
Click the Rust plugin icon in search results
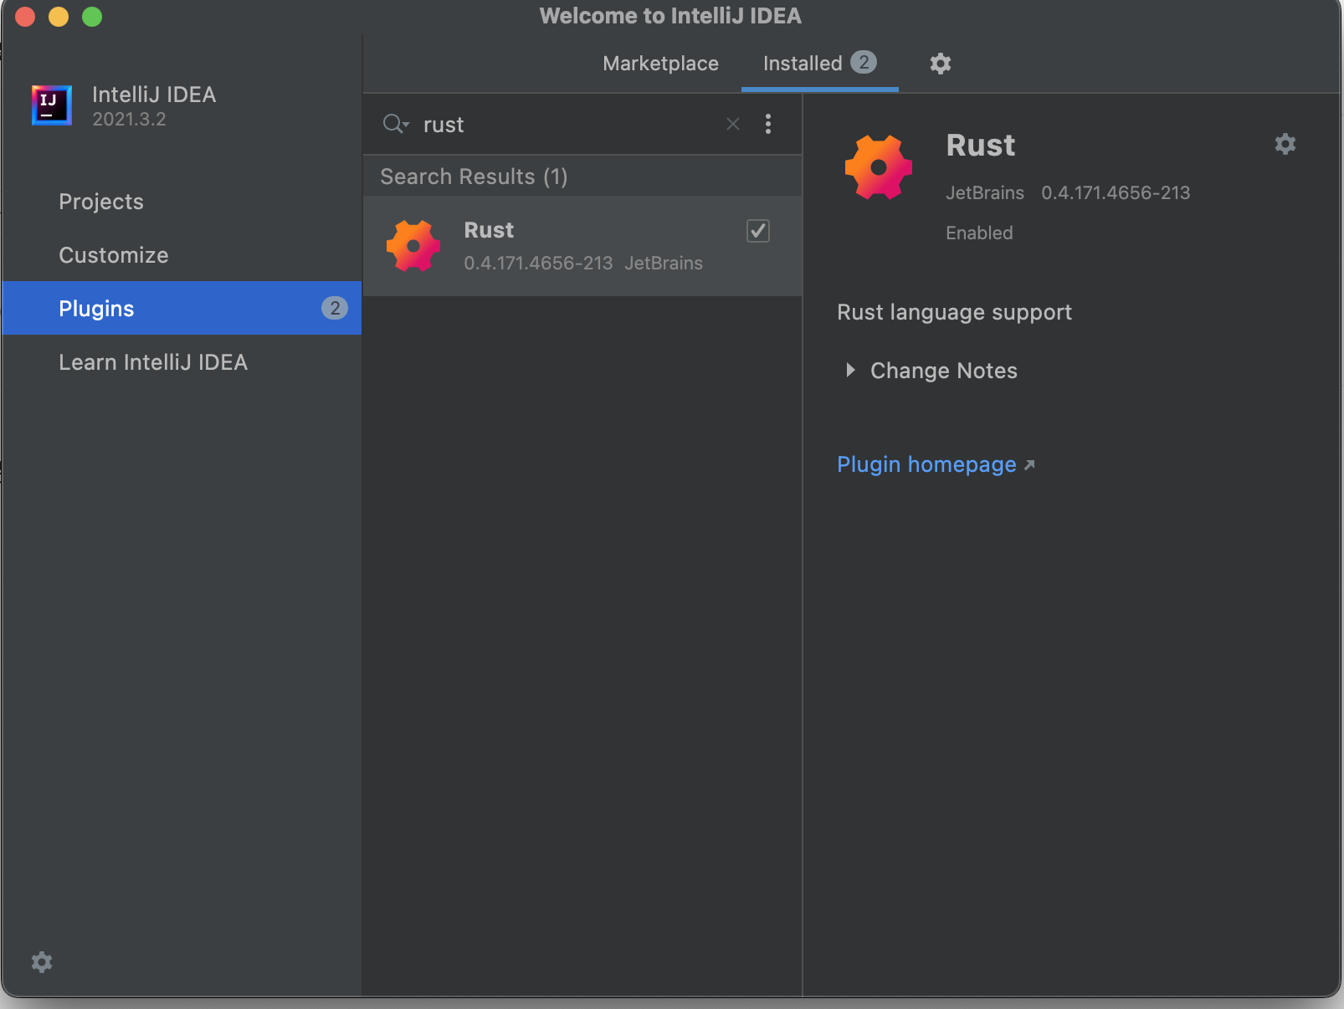pos(413,246)
